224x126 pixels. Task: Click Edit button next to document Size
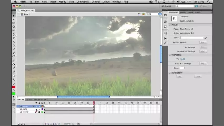[203, 64]
